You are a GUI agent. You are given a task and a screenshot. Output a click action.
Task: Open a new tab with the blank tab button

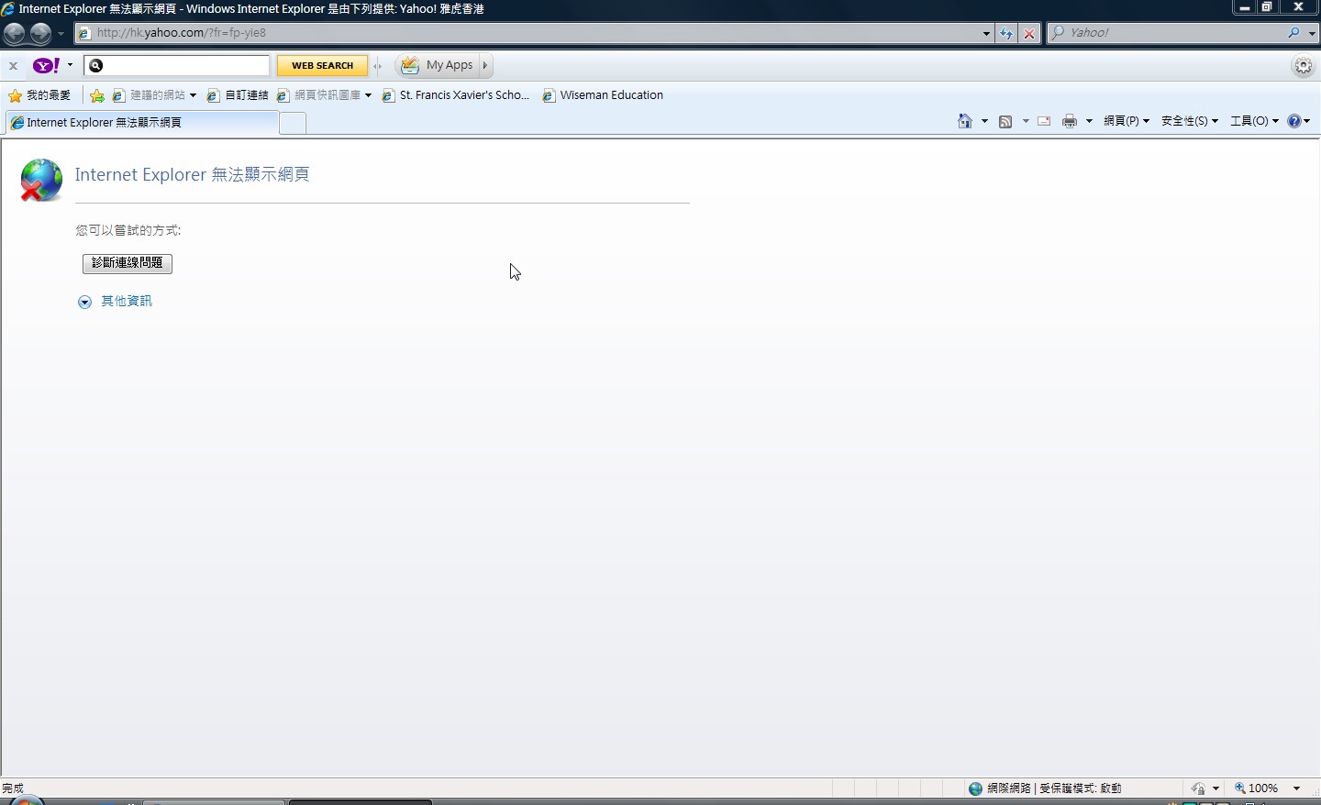click(292, 124)
